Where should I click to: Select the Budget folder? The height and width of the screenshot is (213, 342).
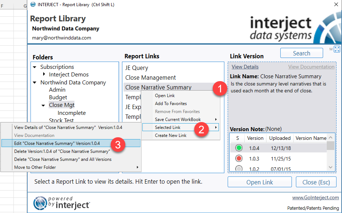(58, 97)
